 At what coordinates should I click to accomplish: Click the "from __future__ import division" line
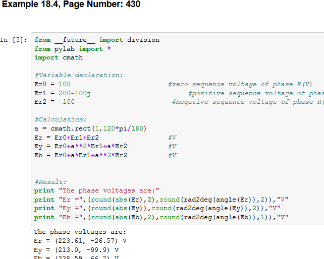tap(96, 40)
